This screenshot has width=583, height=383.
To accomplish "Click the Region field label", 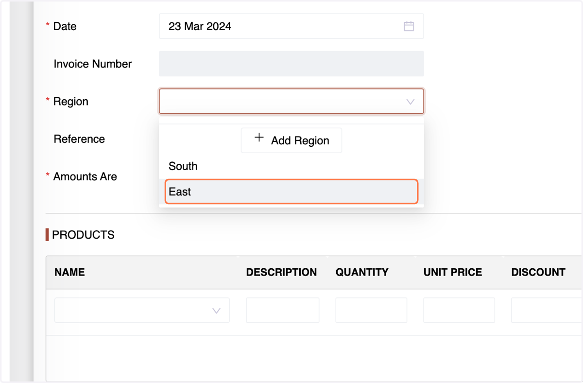I will point(71,102).
